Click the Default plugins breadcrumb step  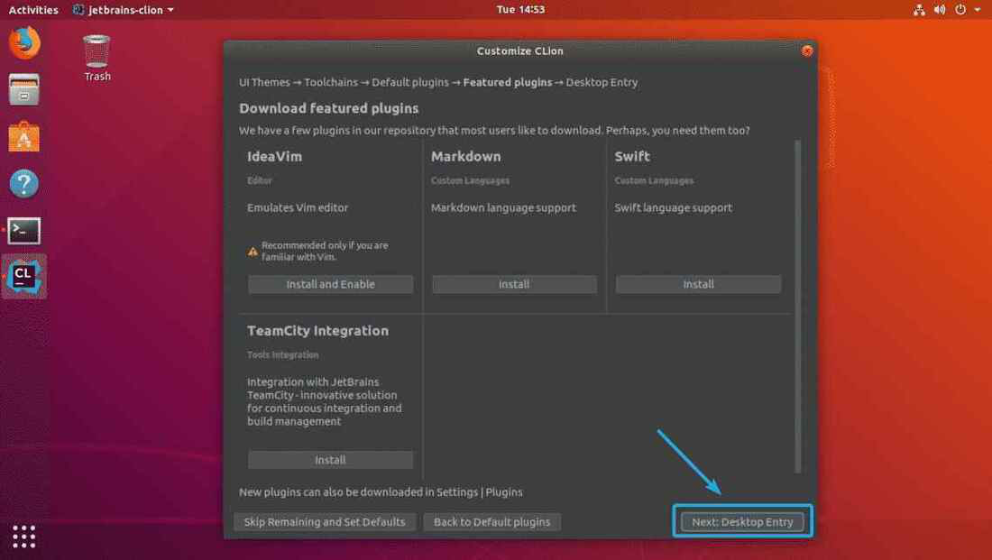410,82
